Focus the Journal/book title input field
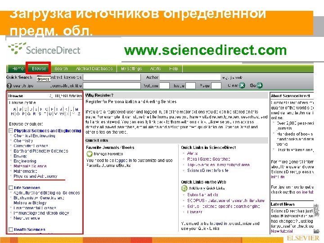 (x=112, y=85)
